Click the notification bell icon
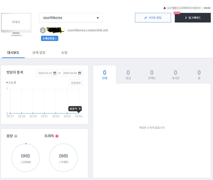 pyautogui.click(x=165, y=8)
